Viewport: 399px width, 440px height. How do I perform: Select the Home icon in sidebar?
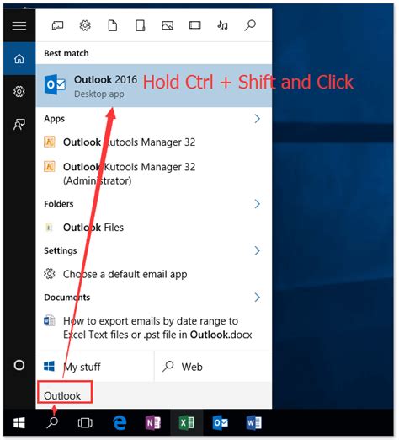point(19,59)
